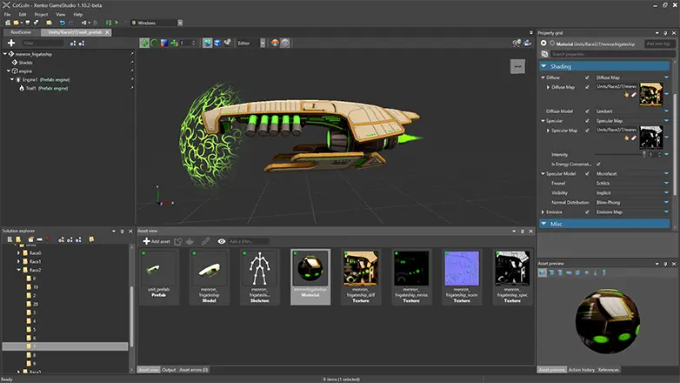Click the hand pick-asset icon under Diffuse Map
The image size is (680, 383).
(626, 94)
